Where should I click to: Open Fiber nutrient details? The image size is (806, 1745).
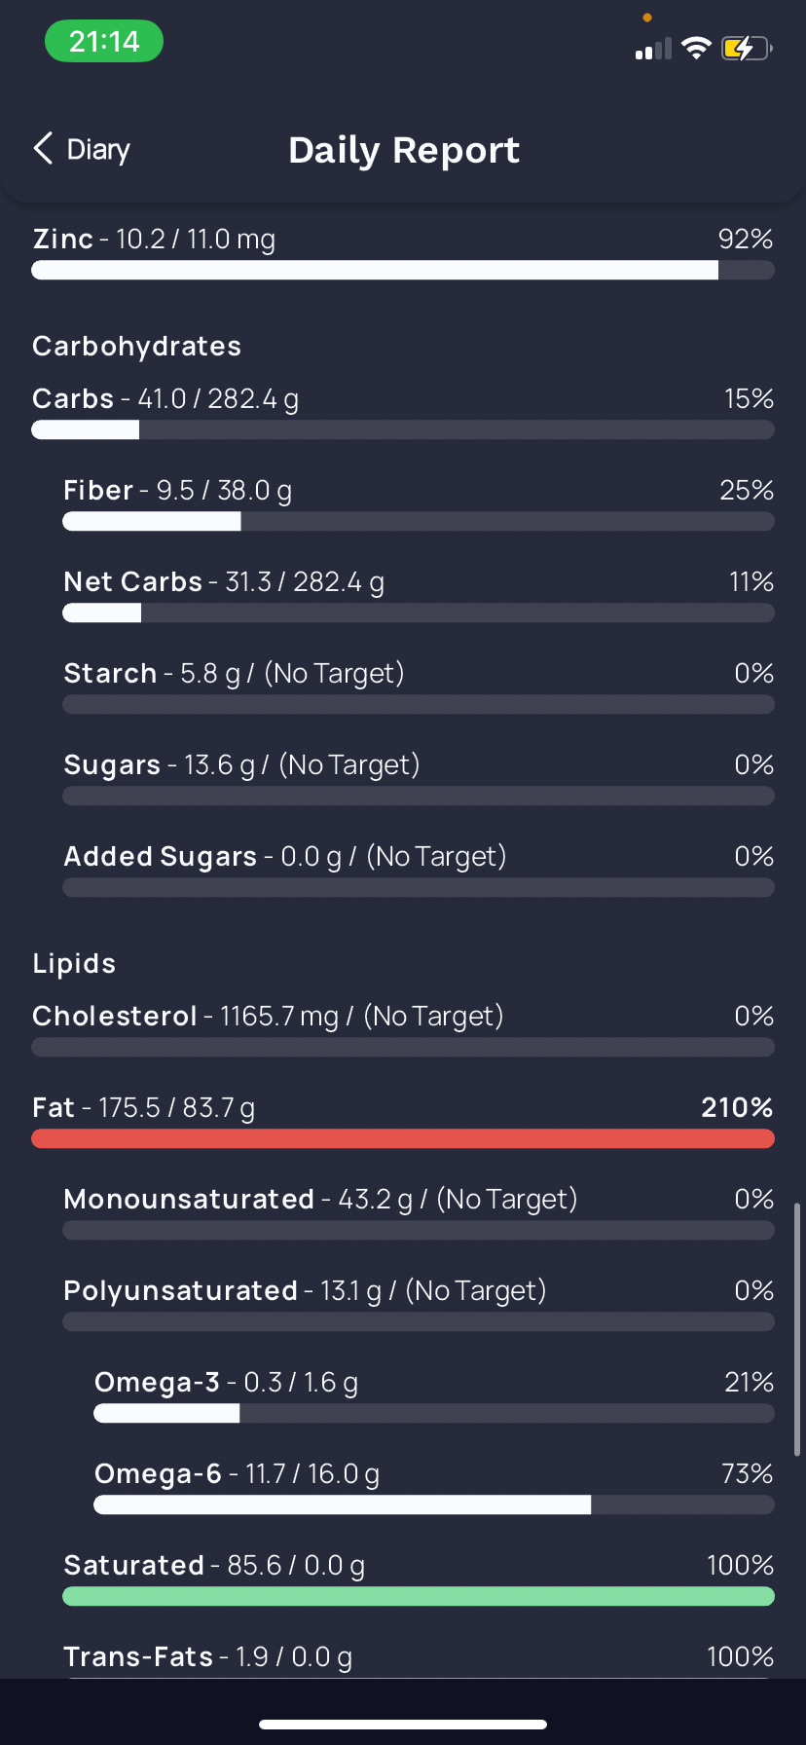point(419,503)
